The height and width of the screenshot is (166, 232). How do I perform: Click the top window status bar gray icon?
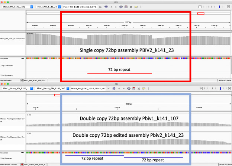[x=22, y=80]
